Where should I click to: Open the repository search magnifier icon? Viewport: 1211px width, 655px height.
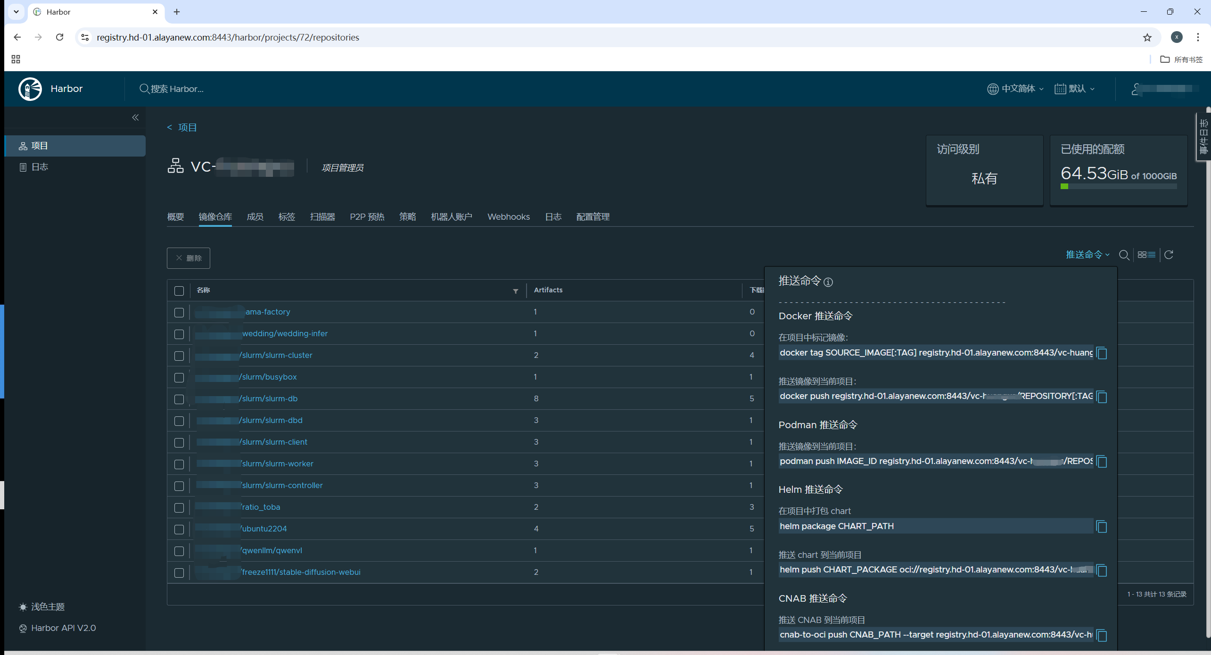pos(1124,255)
